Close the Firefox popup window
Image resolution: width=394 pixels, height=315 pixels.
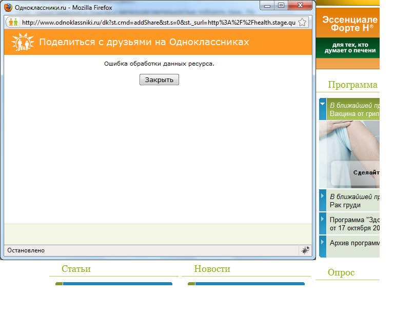coord(300,5)
